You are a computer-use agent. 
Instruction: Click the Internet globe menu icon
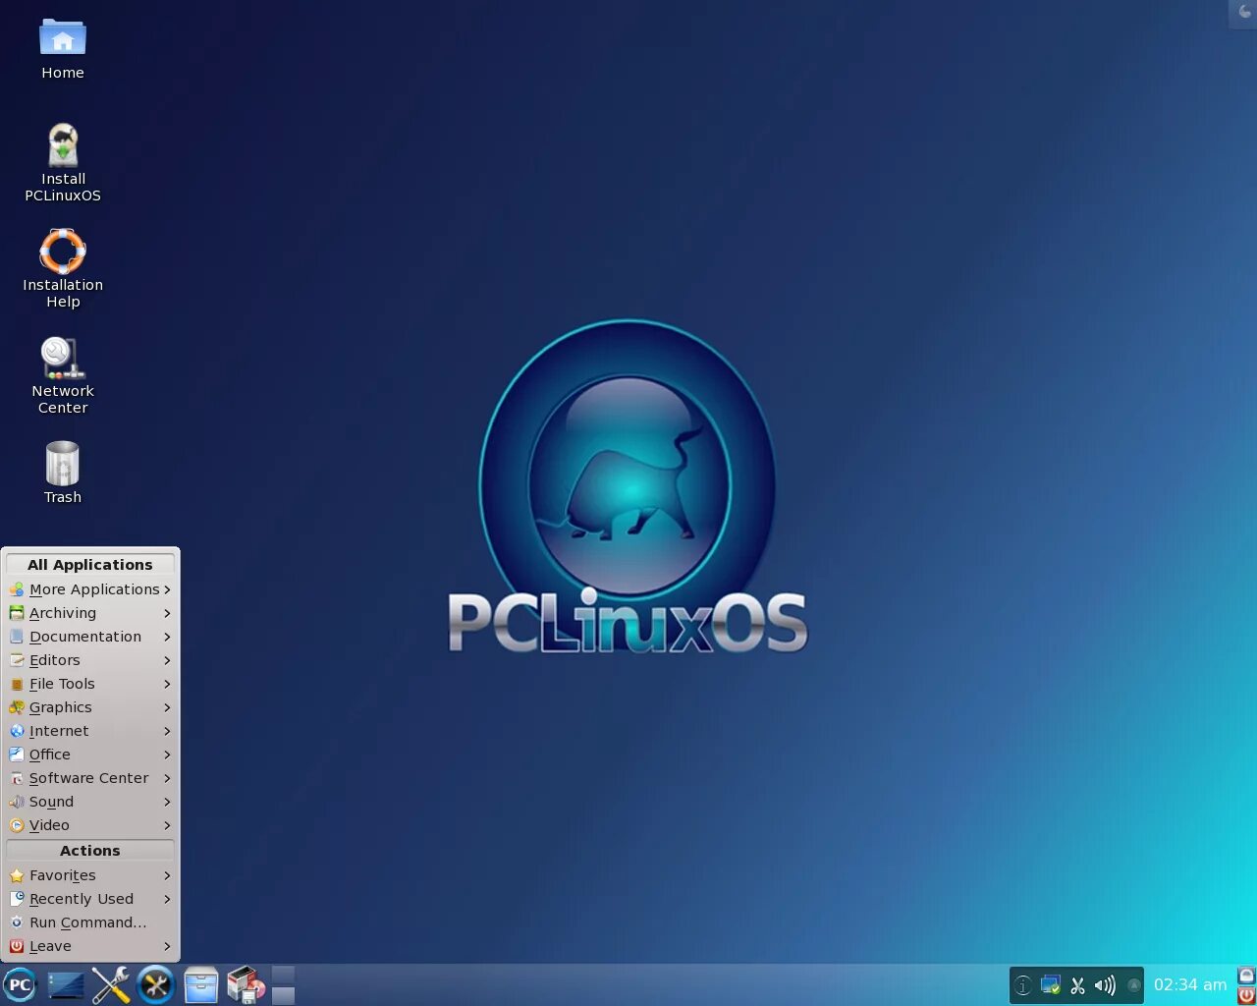(x=17, y=731)
